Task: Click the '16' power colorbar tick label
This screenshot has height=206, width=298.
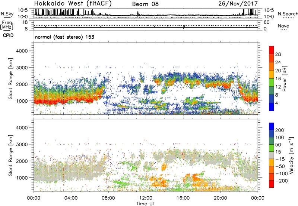Action: 278,79
